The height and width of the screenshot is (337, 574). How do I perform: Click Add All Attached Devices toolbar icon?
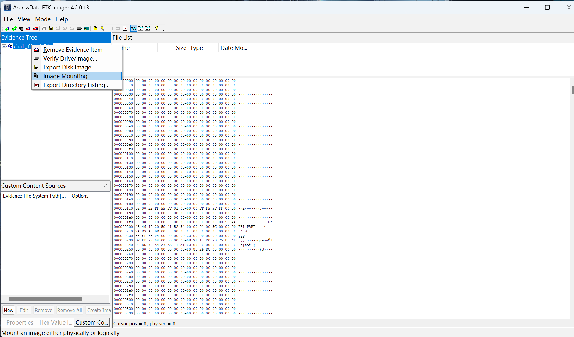(14, 29)
